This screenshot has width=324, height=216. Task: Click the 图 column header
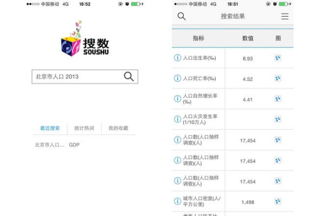point(278,38)
